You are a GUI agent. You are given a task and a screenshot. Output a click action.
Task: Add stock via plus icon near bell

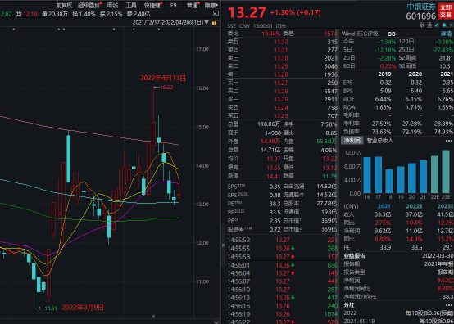(x=451, y=25)
